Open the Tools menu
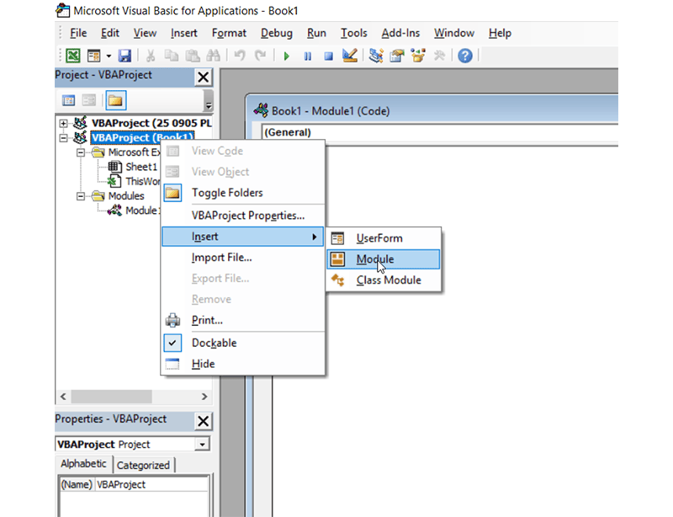The width and height of the screenshot is (673, 517). (x=353, y=33)
